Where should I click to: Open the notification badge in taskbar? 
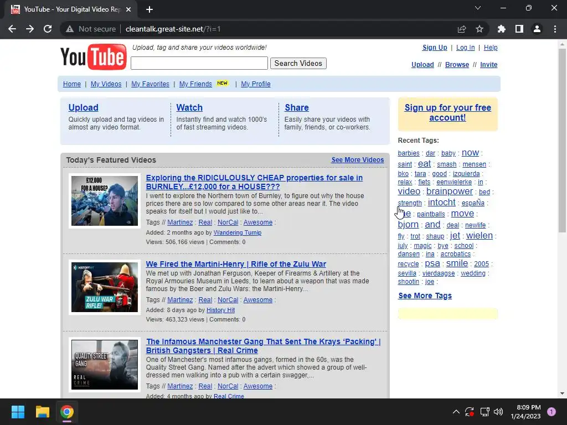[551, 412]
